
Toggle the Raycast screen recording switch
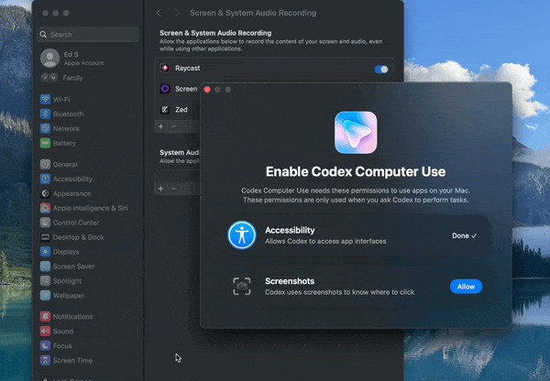click(381, 69)
